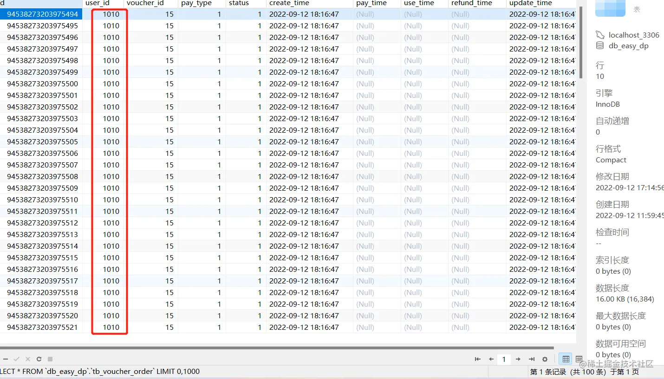Click the discard changes X icon
Viewport: 664px width, 379px height.
(28, 359)
